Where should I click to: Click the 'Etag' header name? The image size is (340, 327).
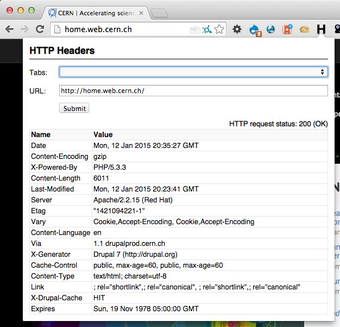point(38,211)
